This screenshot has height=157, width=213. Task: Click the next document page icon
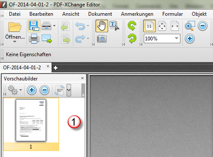66,38
